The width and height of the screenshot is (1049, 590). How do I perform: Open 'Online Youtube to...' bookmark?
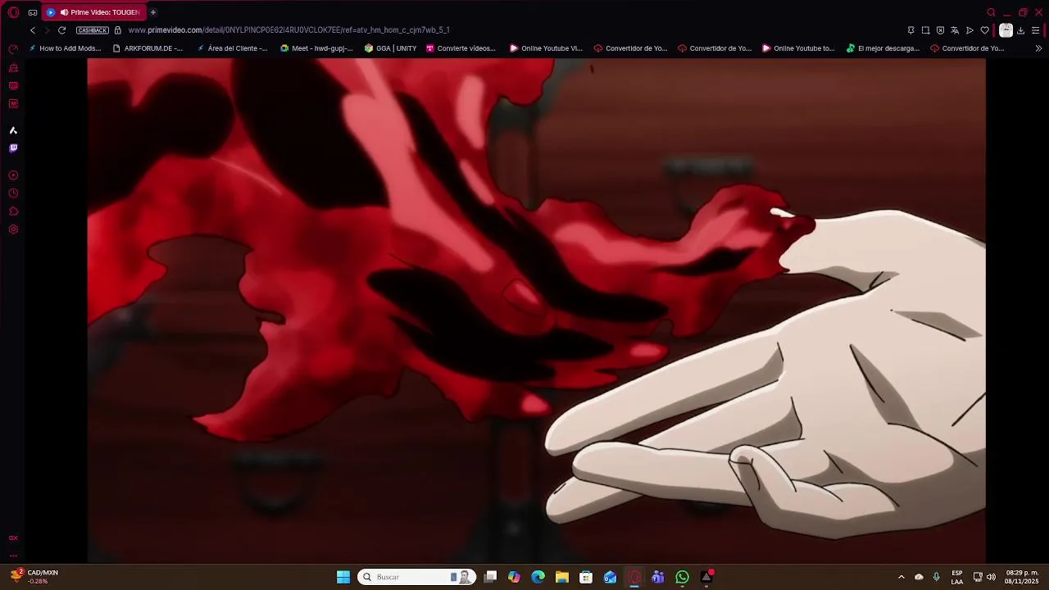798,48
